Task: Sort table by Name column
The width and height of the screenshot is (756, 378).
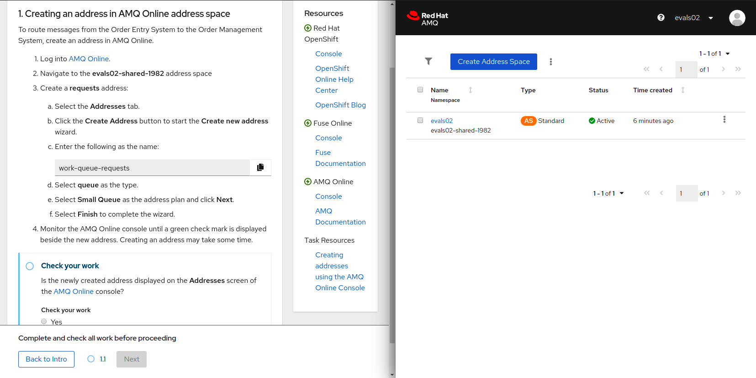Action: [x=471, y=90]
